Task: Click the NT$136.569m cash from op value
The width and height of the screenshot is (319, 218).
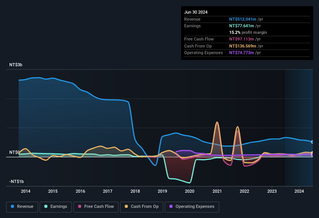Action: click(243, 46)
